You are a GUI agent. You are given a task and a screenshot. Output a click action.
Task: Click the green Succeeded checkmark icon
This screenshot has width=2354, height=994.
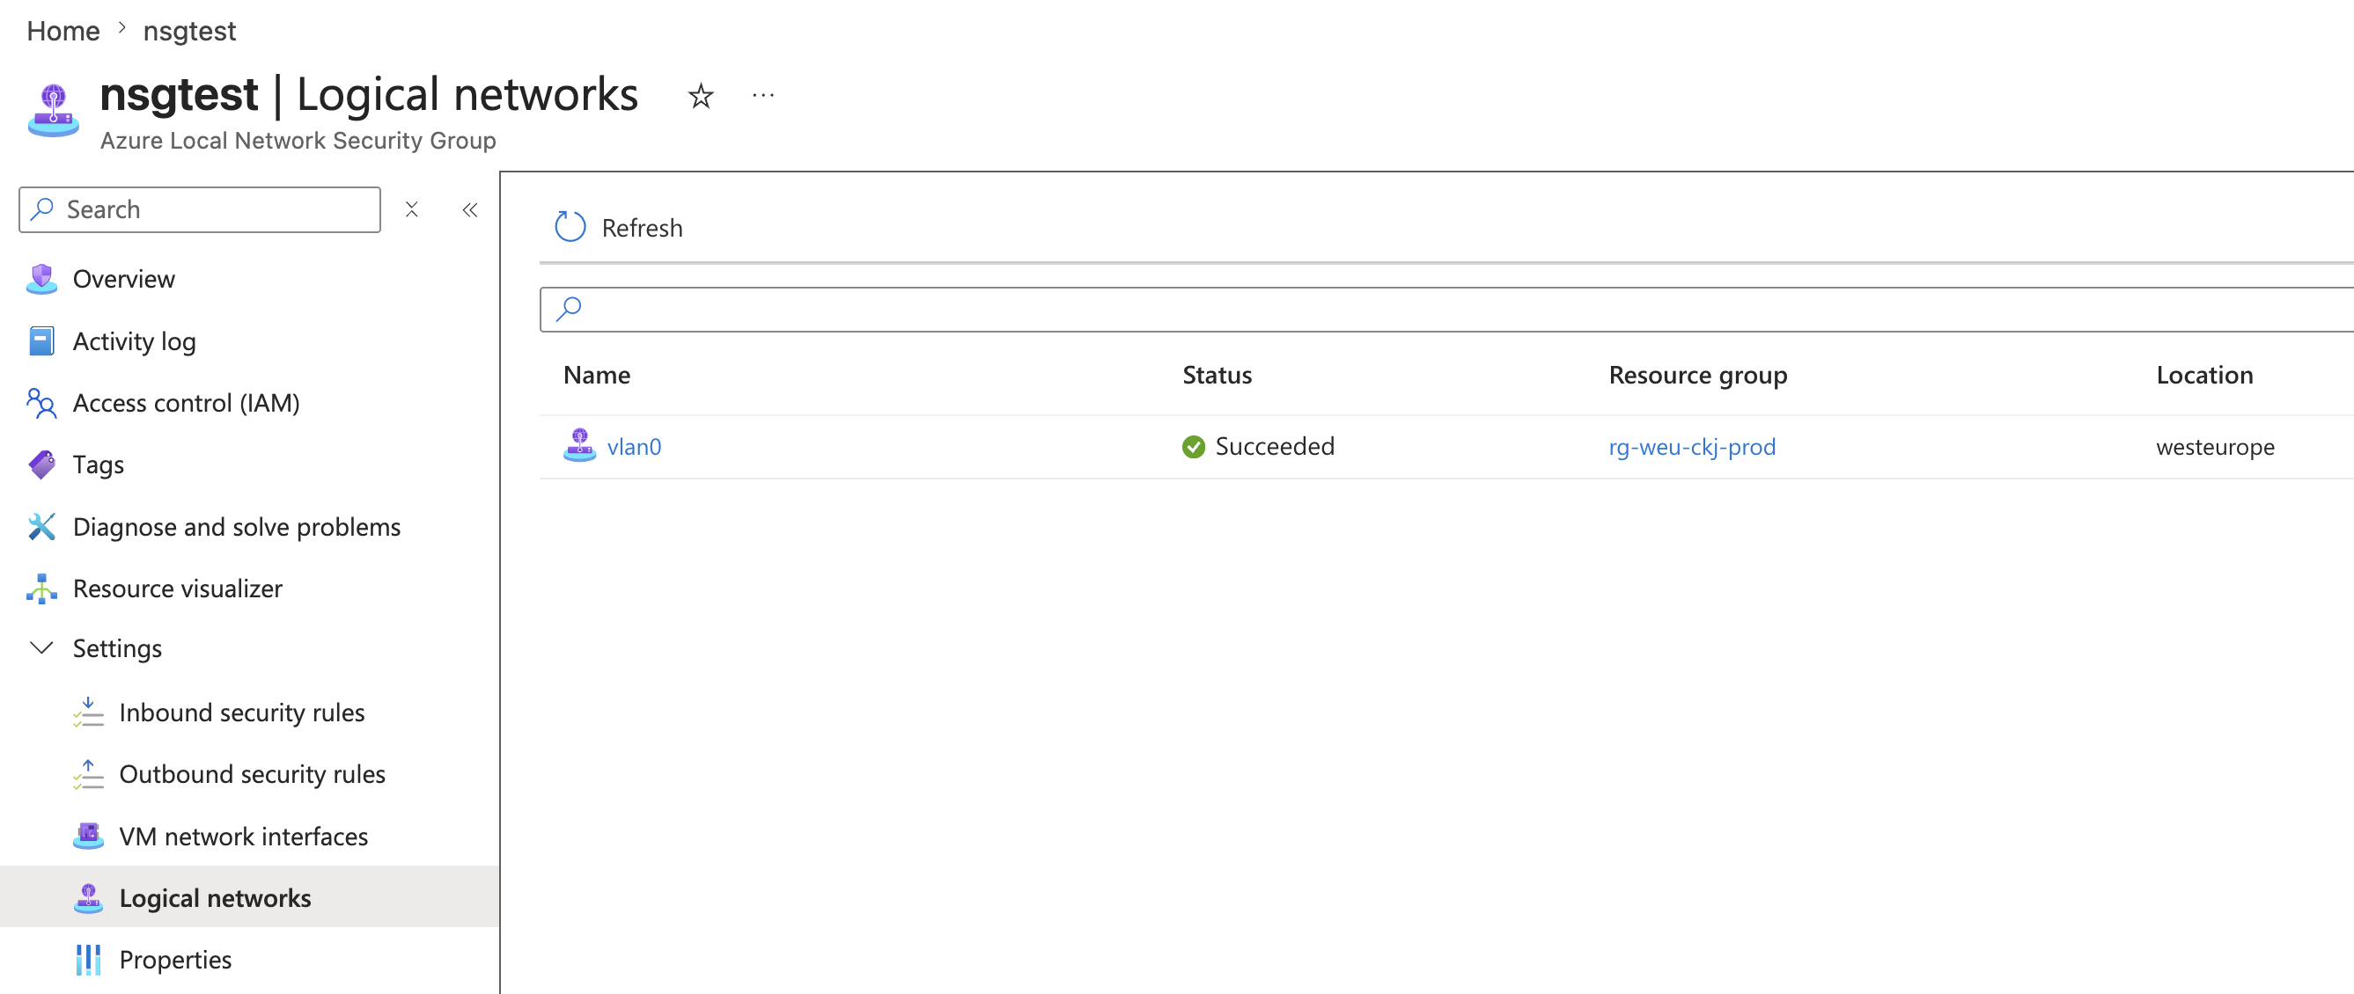pos(1194,446)
